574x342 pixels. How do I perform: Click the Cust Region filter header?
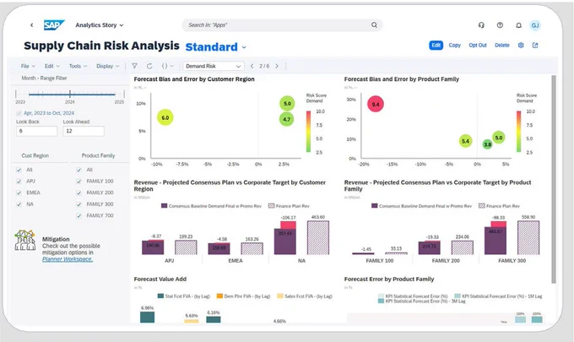(x=35, y=155)
